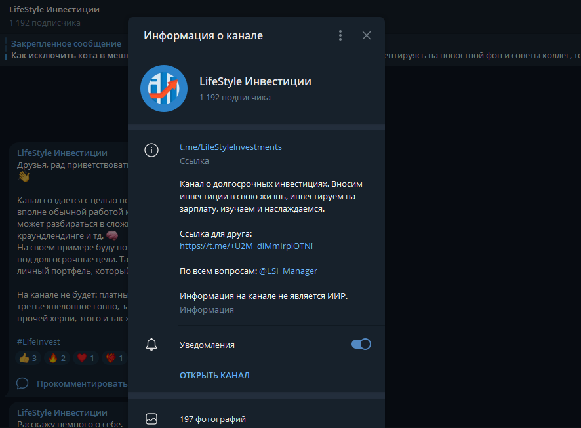Click the info icon next to the channel link
The width and height of the screenshot is (581, 428).
(151, 150)
